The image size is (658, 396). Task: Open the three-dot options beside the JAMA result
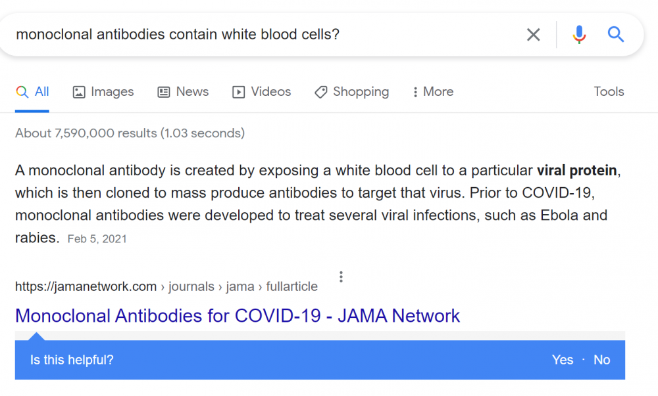click(341, 277)
